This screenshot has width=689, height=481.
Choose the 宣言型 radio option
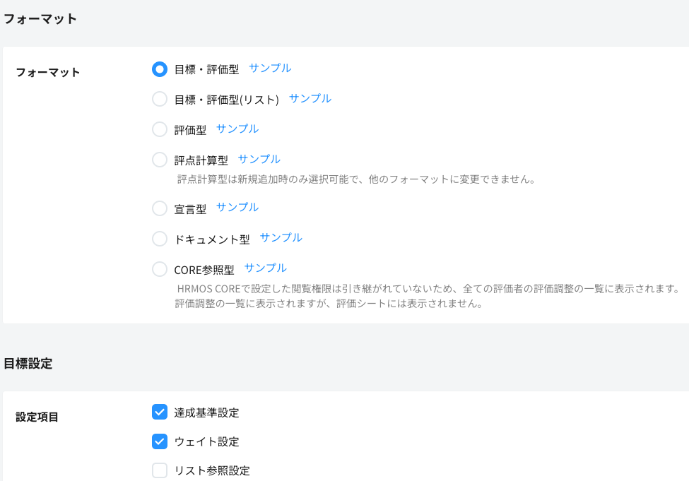(x=160, y=208)
